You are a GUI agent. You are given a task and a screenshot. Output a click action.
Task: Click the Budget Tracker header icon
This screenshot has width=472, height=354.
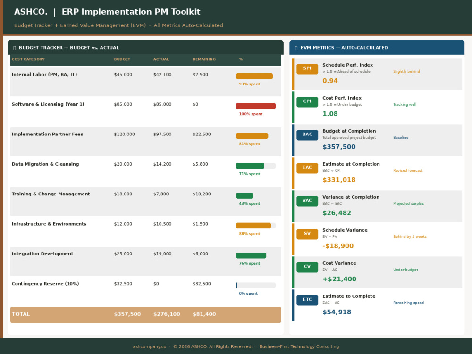tap(15, 48)
